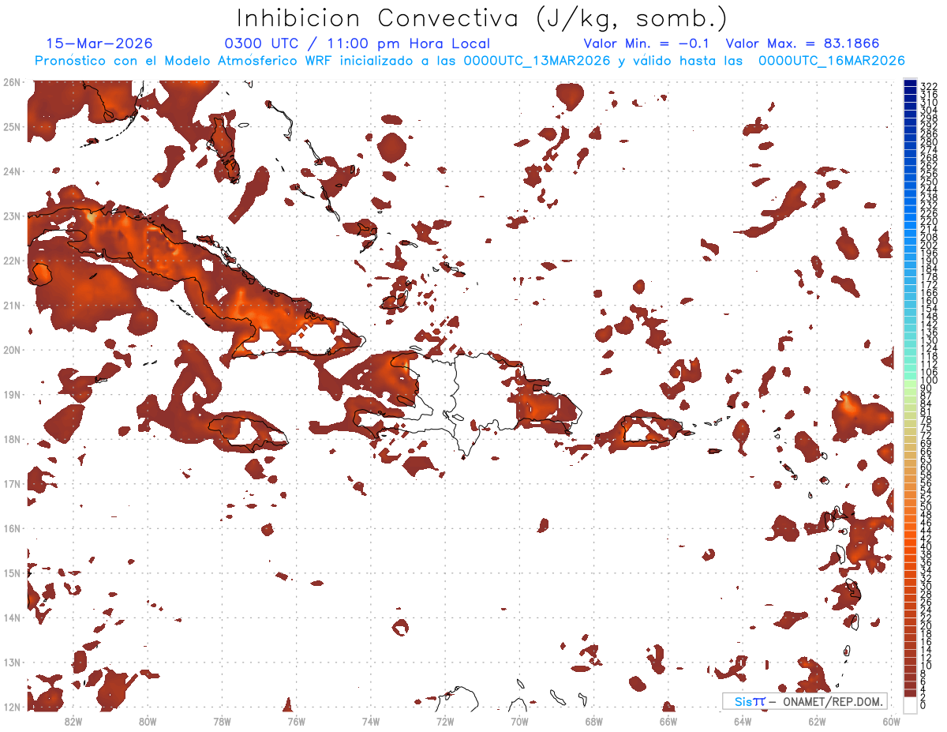
Task: Click the 64W longitude label
Action: click(x=743, y=721)
